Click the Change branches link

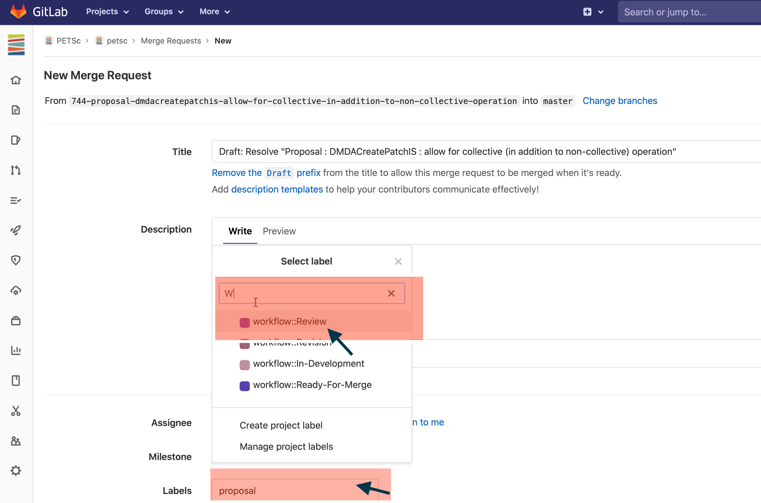620,101
